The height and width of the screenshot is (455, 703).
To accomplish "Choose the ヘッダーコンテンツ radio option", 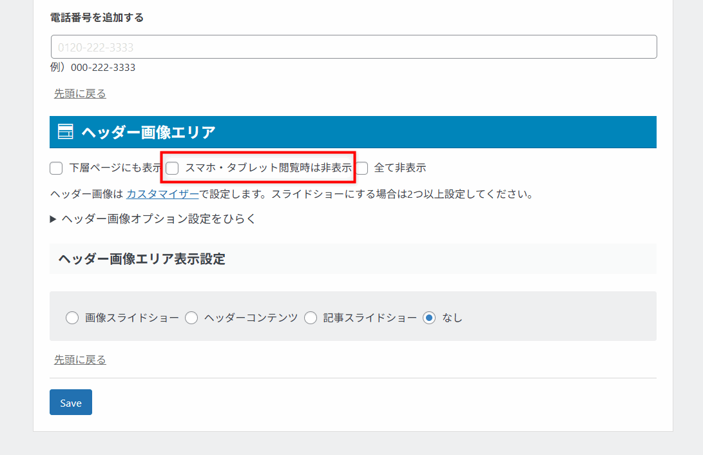I will (x=191, y=318).
